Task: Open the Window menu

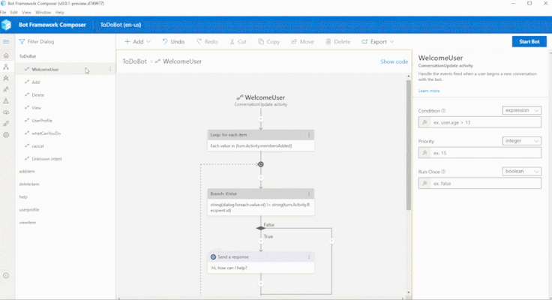Action: pos(43,12)
